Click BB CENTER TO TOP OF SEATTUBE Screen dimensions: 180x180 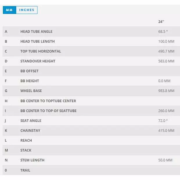48,111
